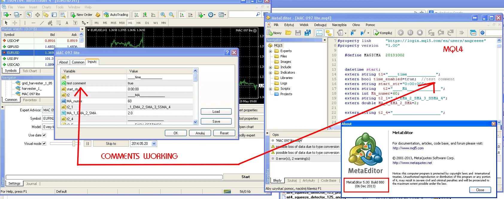Click the Nowy (new file) button

(274, 33)
